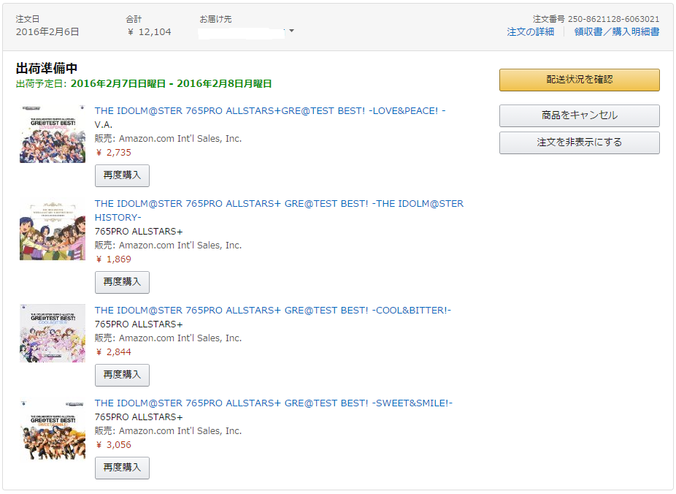The width and height of the screenshot is (676, 494).
Task: Click the LOVE&PEACE! album cover thumbnail
Action: 53,134
